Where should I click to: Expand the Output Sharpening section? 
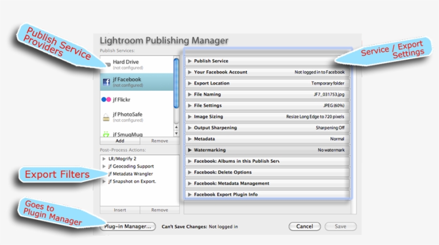tap(190, 128)
